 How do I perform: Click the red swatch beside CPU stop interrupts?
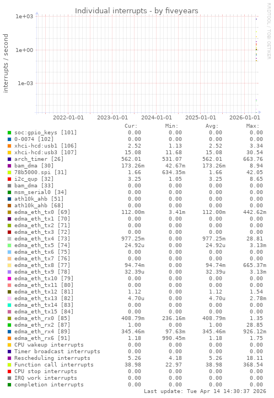tap(9, 371)
